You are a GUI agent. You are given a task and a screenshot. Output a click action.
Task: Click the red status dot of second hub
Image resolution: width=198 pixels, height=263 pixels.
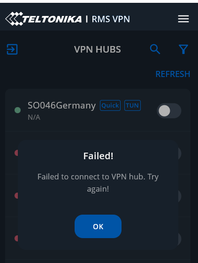(x=16, y=153)
